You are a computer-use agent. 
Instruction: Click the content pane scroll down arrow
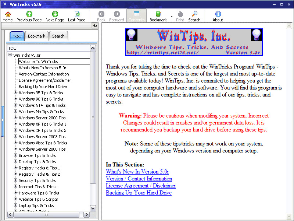click(289, 217)
